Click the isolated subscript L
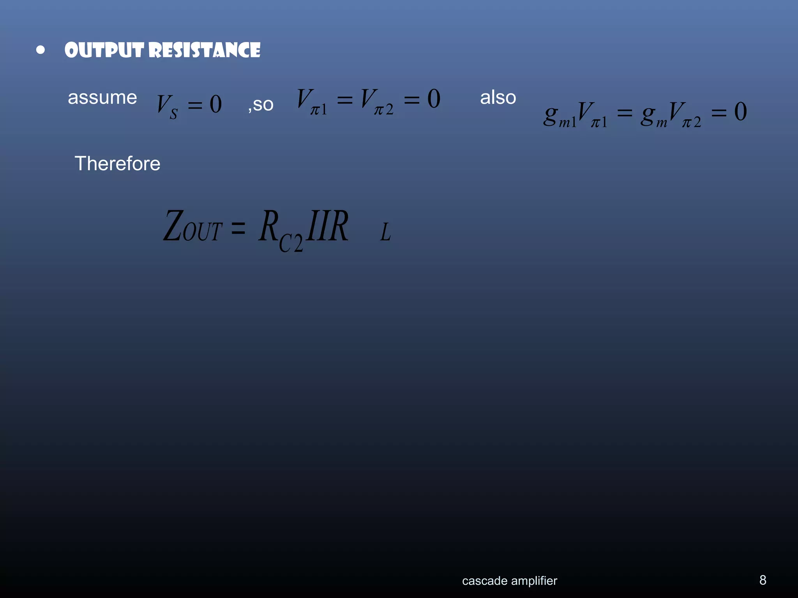Viewport: 798px width, 598px height. pyautogui.click(x=385, y=232)
